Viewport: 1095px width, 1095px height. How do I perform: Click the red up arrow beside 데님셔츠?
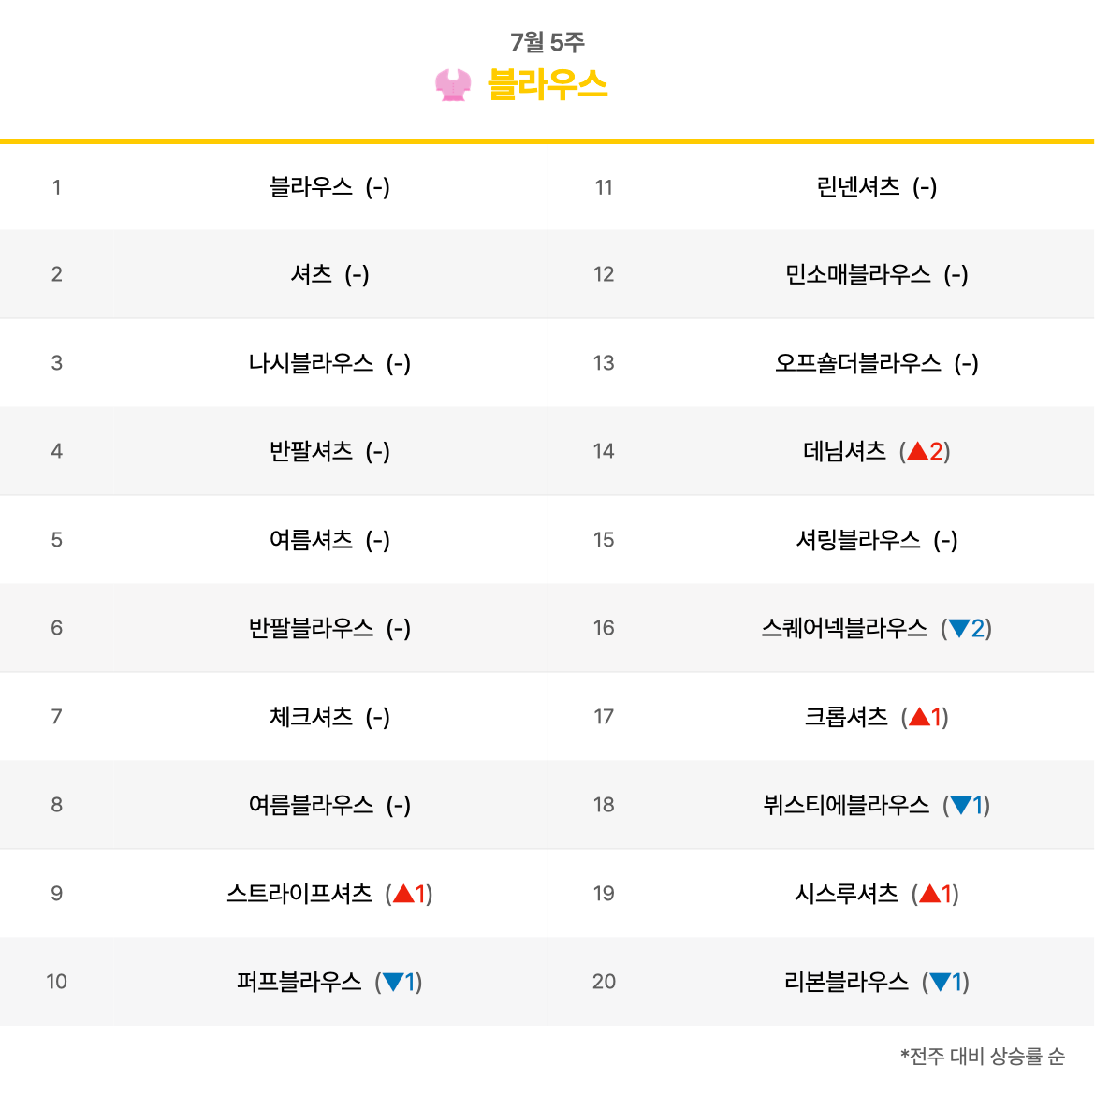tap(917, 451)
